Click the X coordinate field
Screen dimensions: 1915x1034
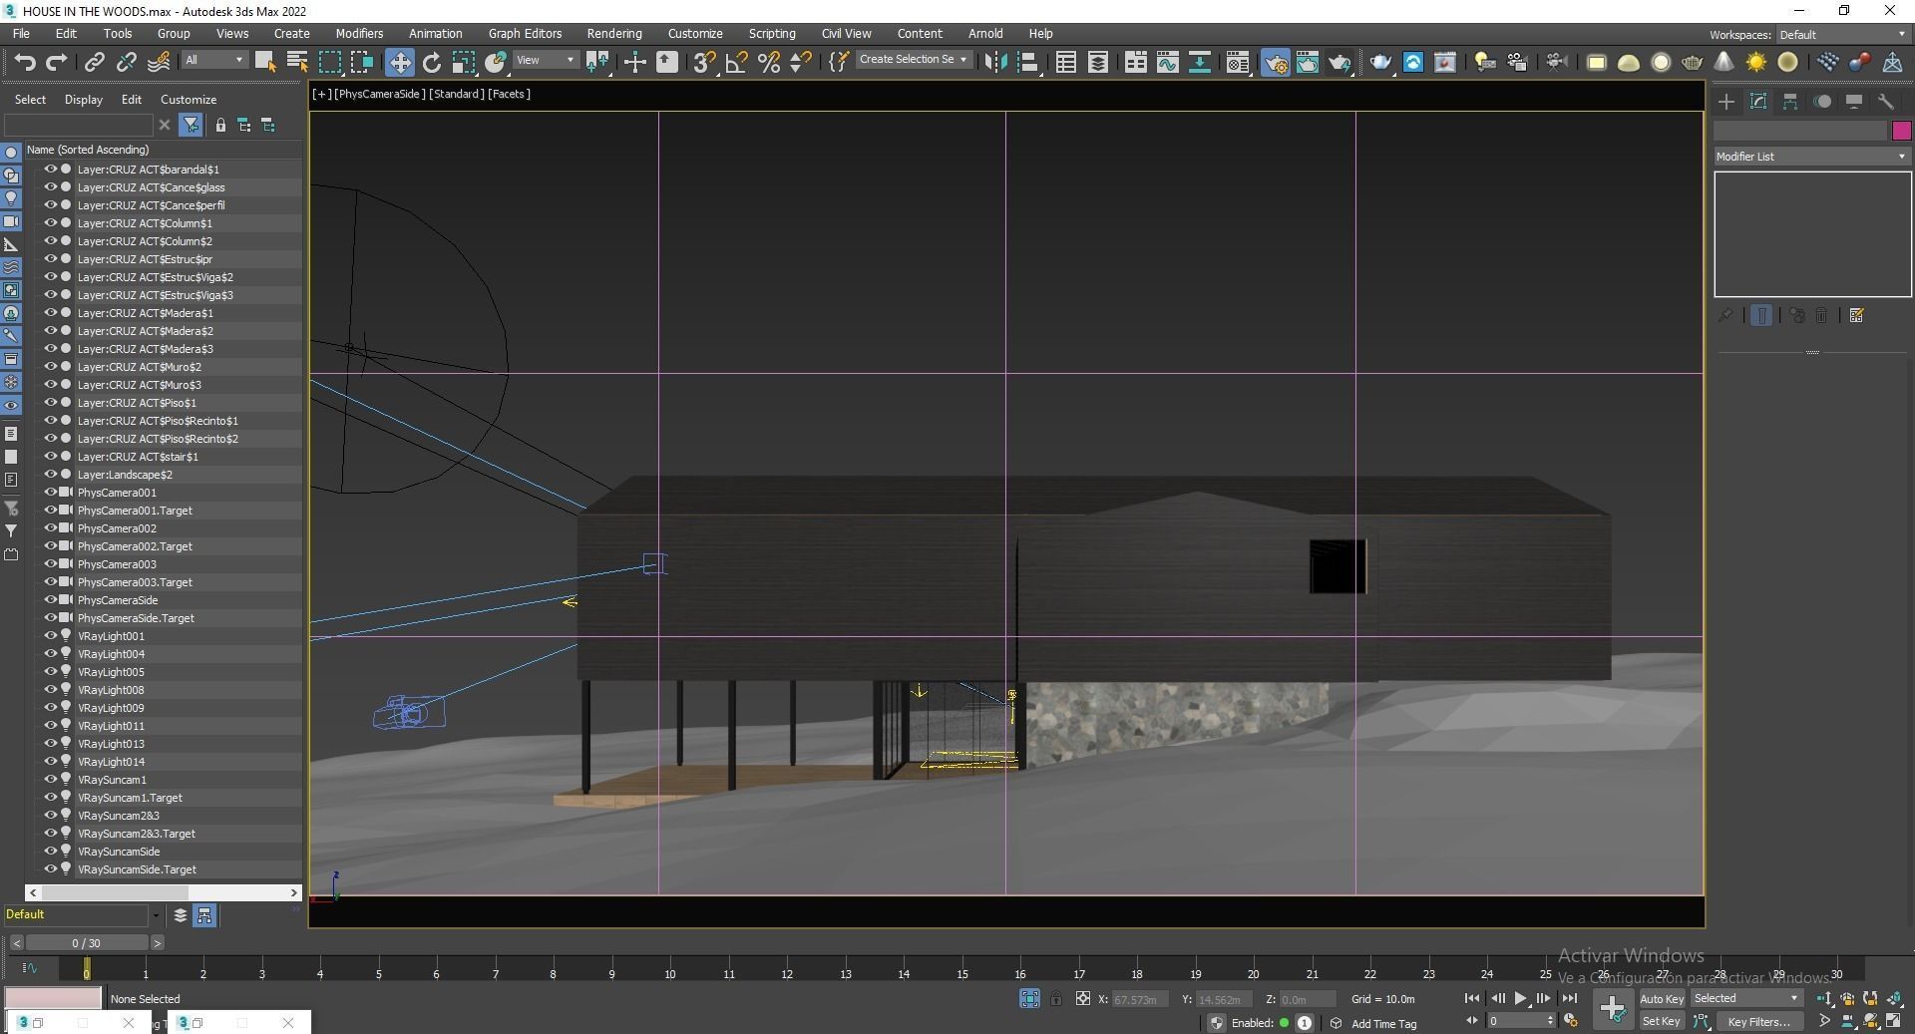(x=1139, y=999)
